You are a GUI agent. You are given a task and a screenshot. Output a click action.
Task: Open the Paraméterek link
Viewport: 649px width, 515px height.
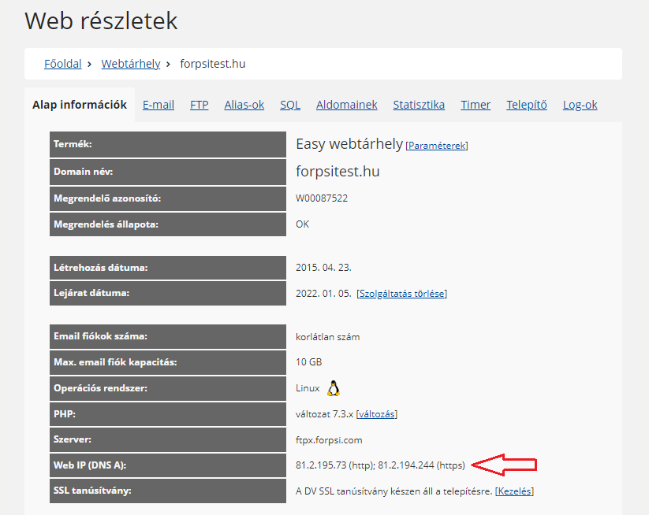[x=437, y=146]
